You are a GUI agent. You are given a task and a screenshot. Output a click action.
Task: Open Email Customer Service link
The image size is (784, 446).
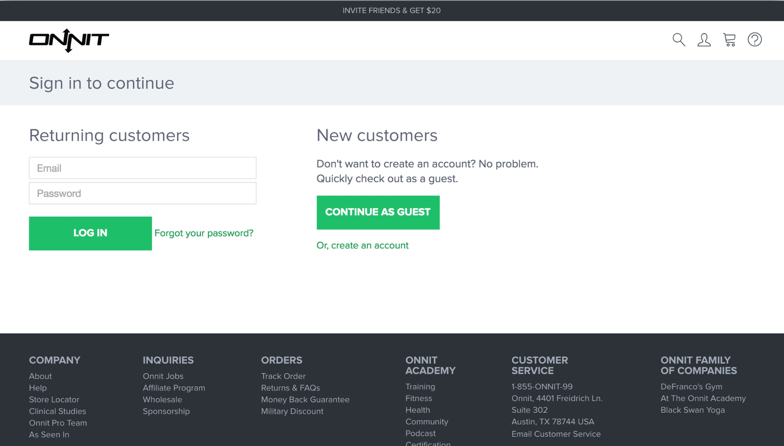[x=556, y=434]
